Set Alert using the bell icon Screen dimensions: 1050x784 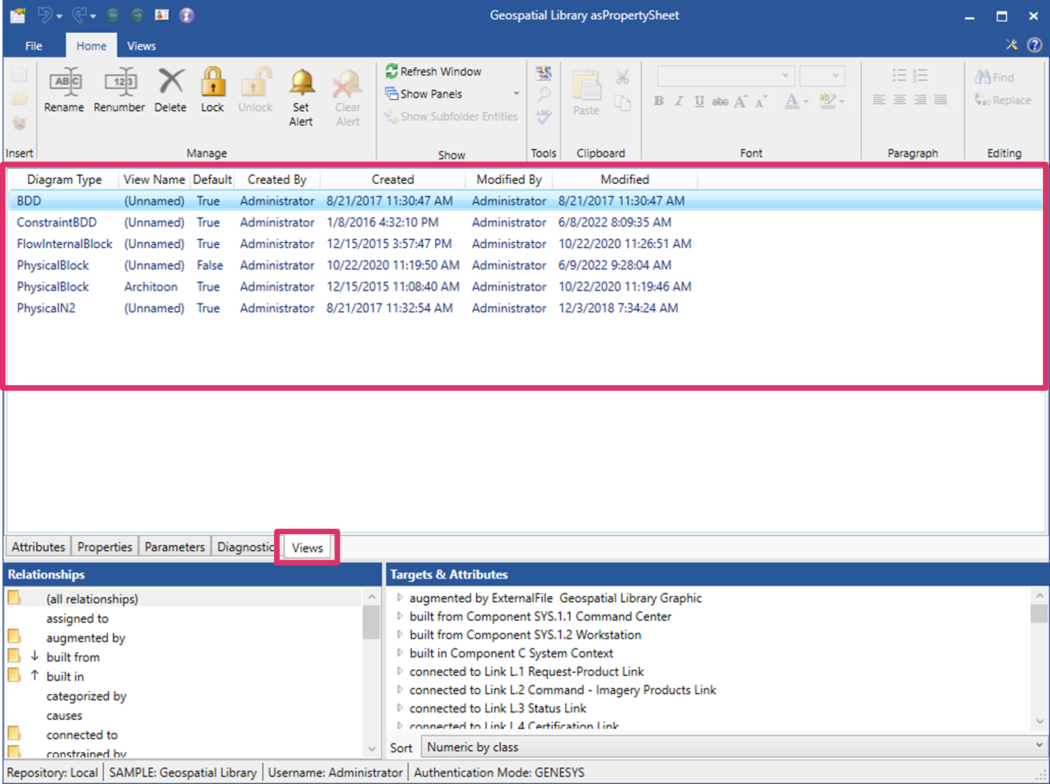[301, 83]
